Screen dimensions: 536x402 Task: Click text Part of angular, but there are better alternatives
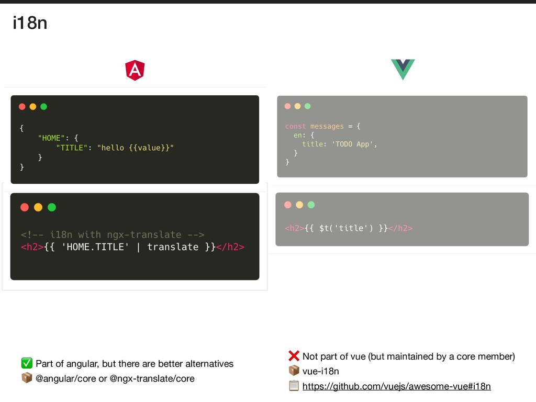pyautogui.click(x=135, y=364)
